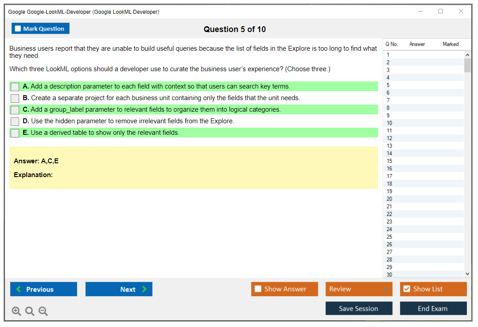This screenshot has width=478, height=327.
Task: Maximize the exam window
Action: click(441, 12)
